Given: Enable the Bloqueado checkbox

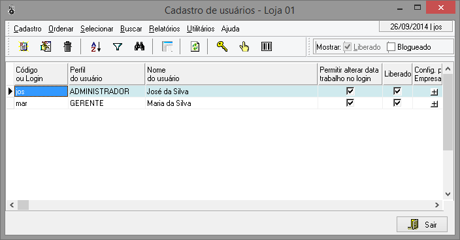Looking at the screenshot, I should tap(391, 47).
